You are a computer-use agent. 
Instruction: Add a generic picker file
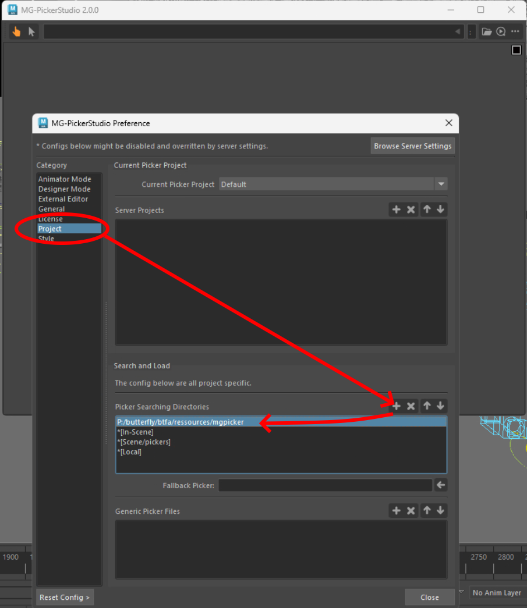point(397,510)
